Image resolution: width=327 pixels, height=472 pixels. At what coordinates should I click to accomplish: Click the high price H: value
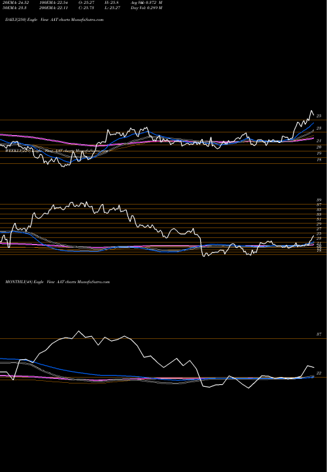click(x=113, y=3)
